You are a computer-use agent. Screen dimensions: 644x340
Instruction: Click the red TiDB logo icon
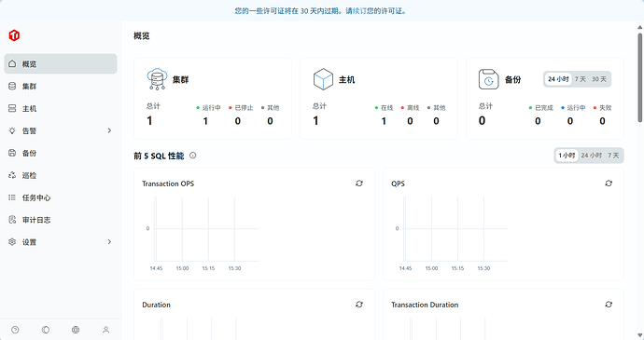[14, 35]
